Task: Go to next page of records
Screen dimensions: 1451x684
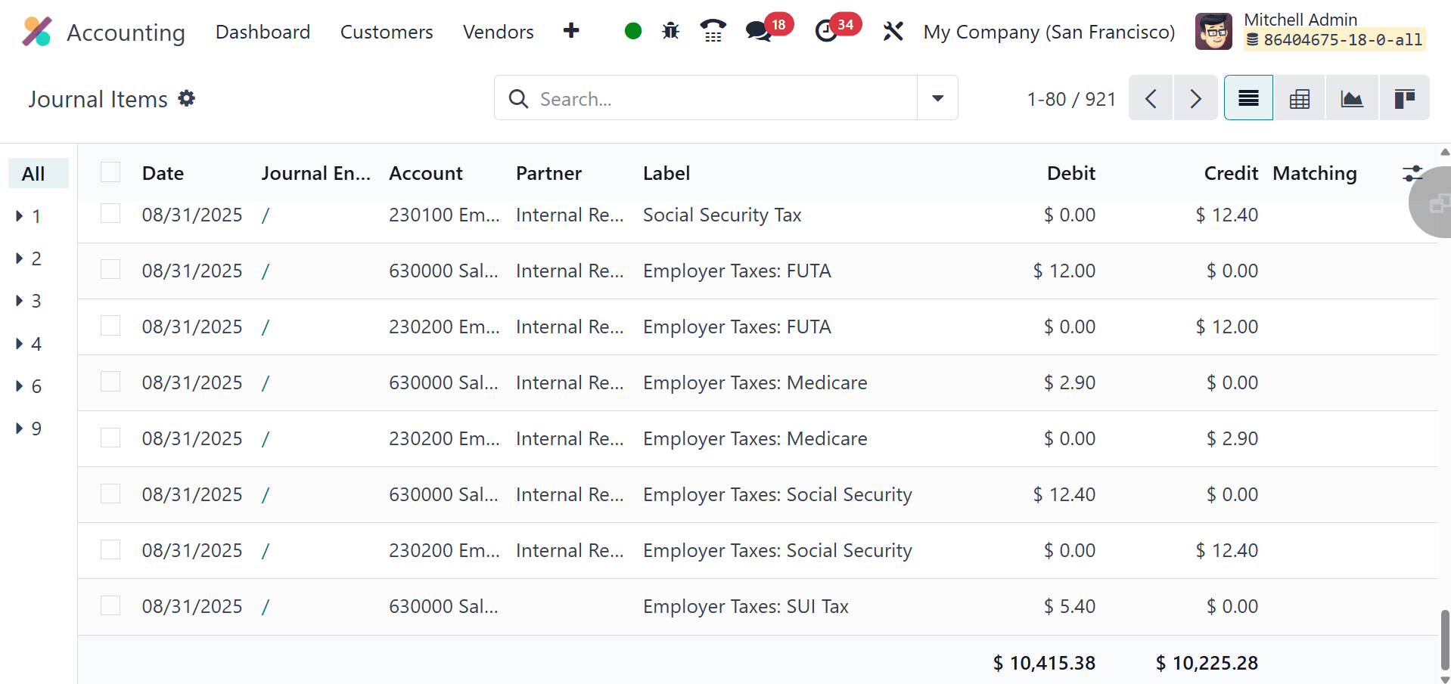Action: [1195, 98]
